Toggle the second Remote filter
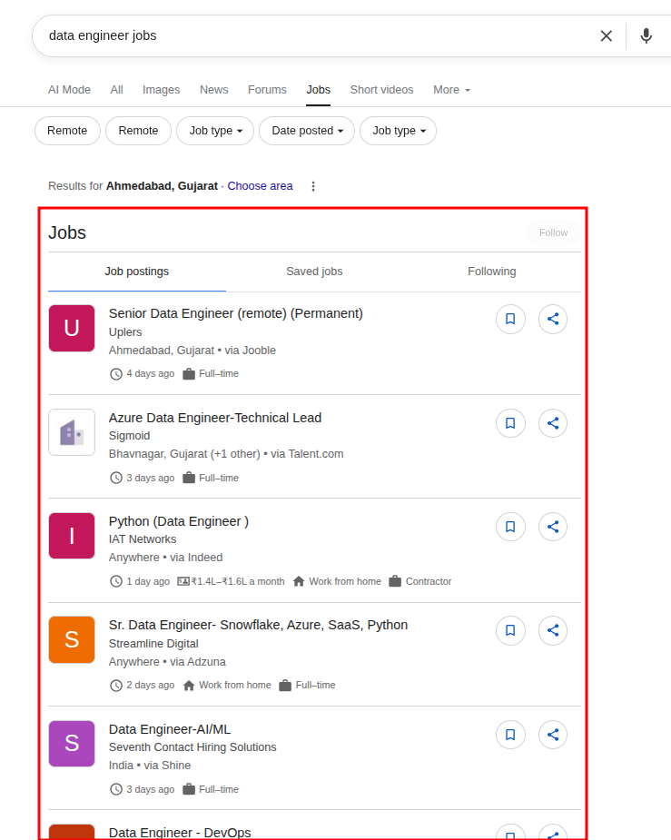 coord(138,131)
